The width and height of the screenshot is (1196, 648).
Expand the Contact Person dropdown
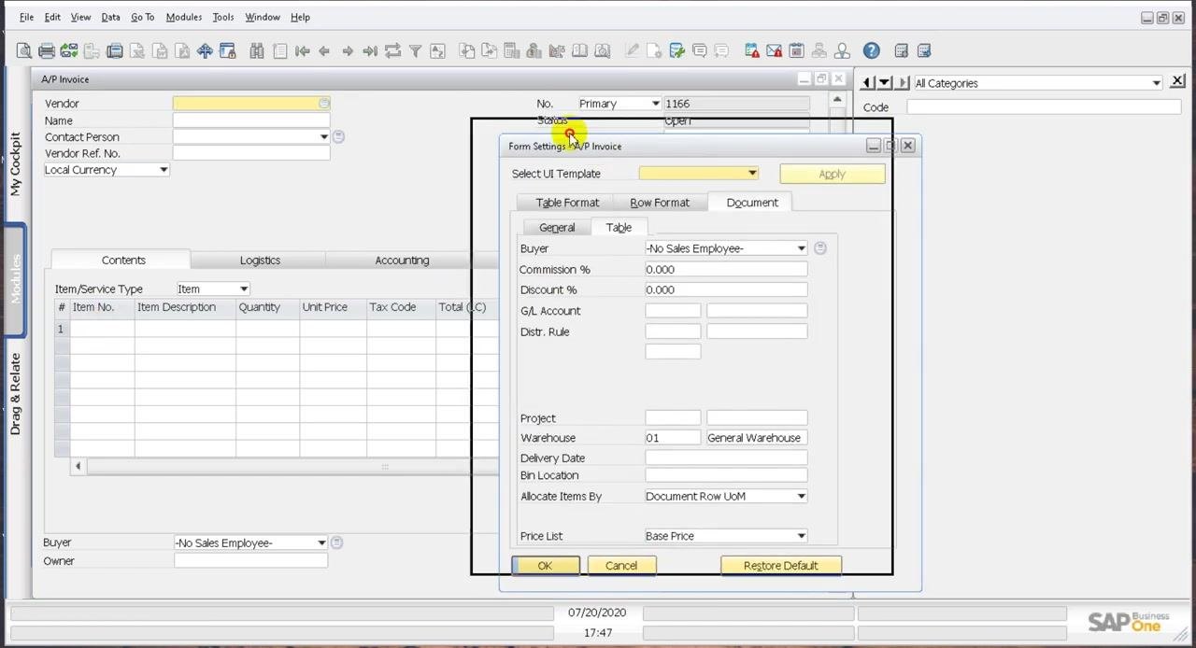[x=323, y=137]
